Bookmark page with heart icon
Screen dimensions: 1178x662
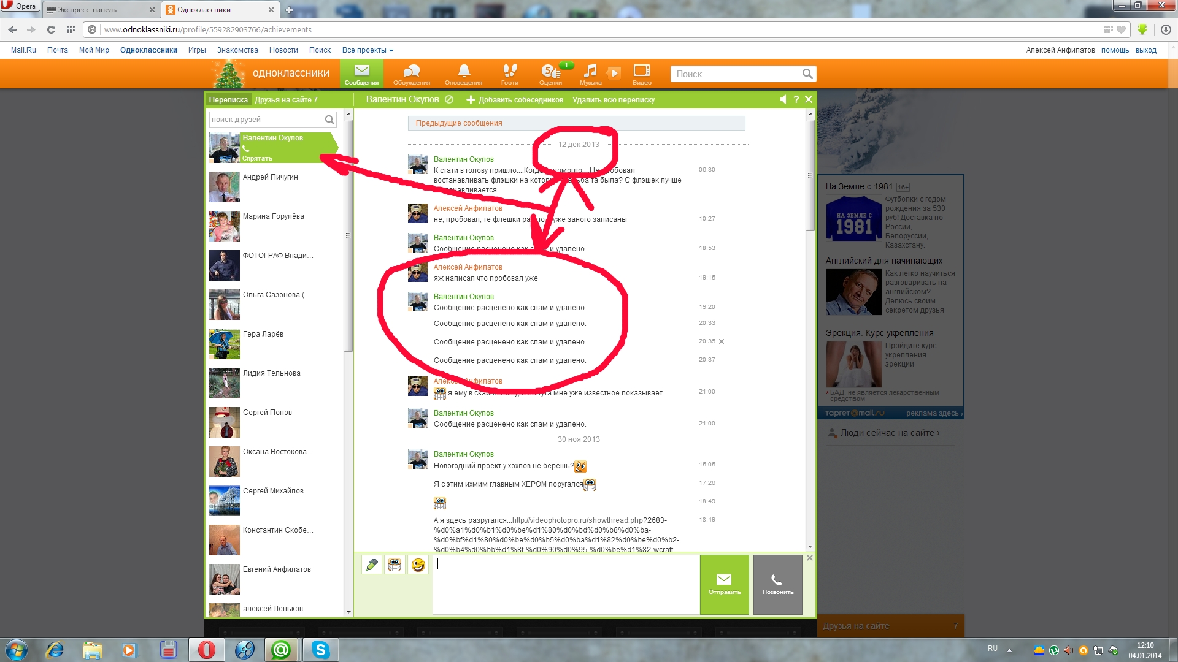[x=1122, y=29]
